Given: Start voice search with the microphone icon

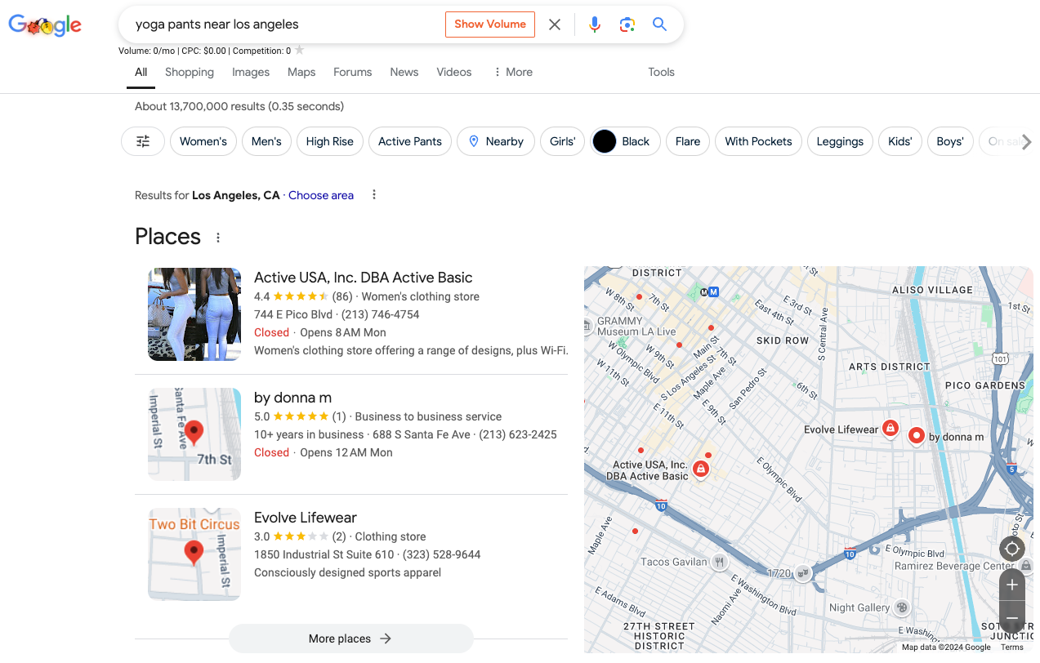Looking at the screenshot, I should [595, 24].
